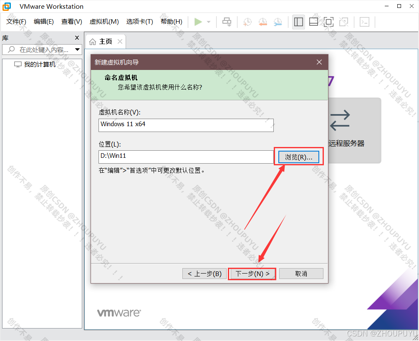Click the VMware Workstation title bar logo
419x341 pixels.
[x=7, y=6]
